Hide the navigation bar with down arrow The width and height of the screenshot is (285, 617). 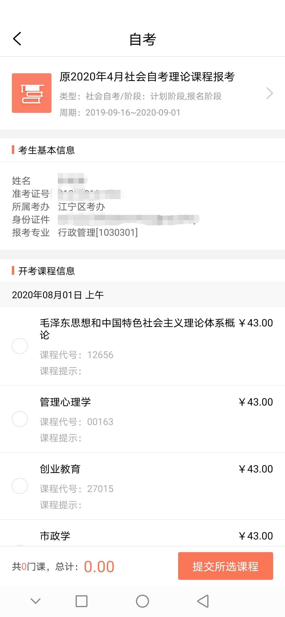pyautogui.click(x=36, y=601)
